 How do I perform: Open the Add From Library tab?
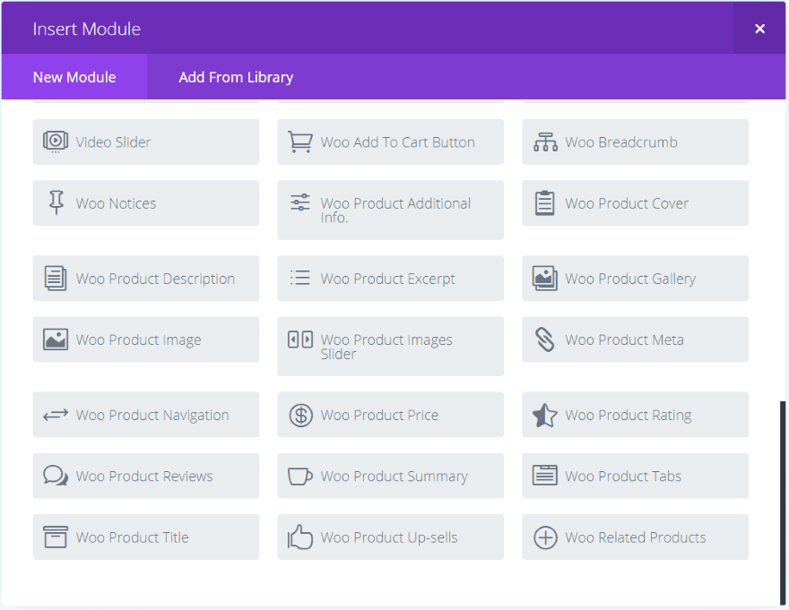tap(236, 77)
